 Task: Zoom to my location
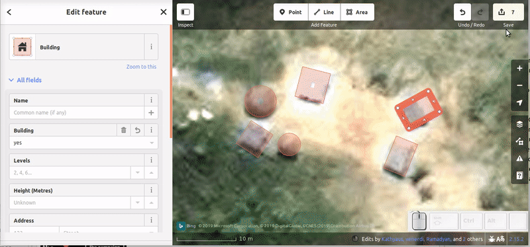(x=519, y=103)
